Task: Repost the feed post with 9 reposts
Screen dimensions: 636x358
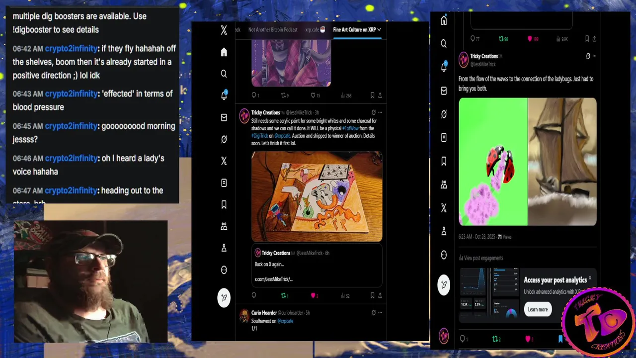Action: (x=284, y=95)
